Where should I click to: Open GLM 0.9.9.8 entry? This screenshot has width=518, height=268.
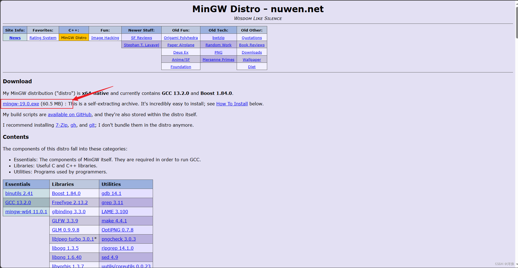(66, 230)
